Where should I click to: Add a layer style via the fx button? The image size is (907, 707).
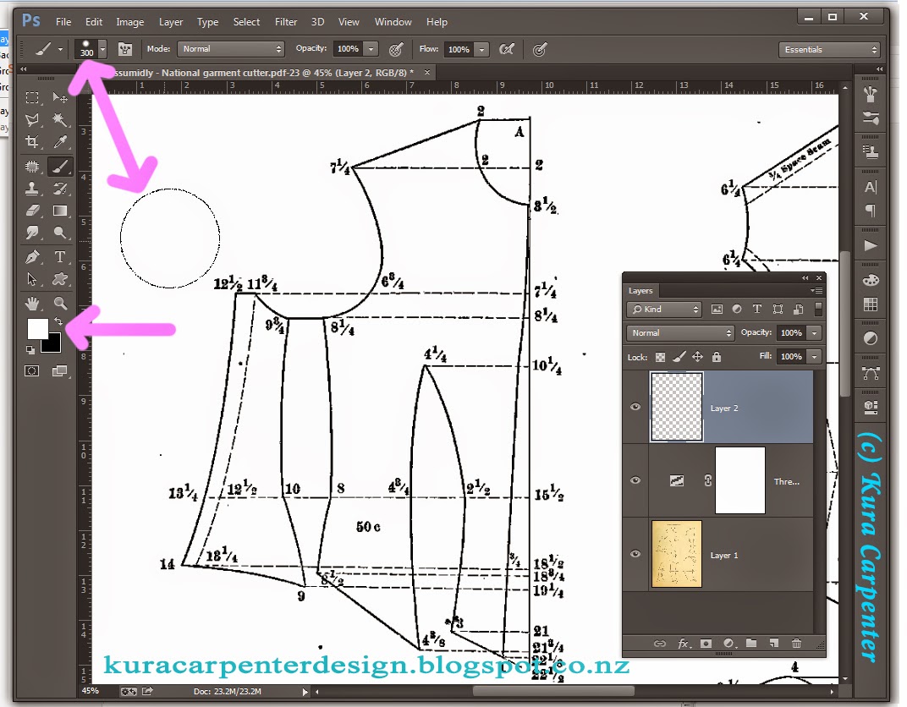[x=683, y=644]
